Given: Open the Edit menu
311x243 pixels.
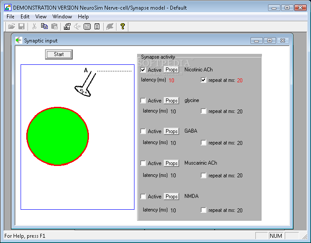Looking at the screenshot, I should pyautogui.click(x=25, y=17).
